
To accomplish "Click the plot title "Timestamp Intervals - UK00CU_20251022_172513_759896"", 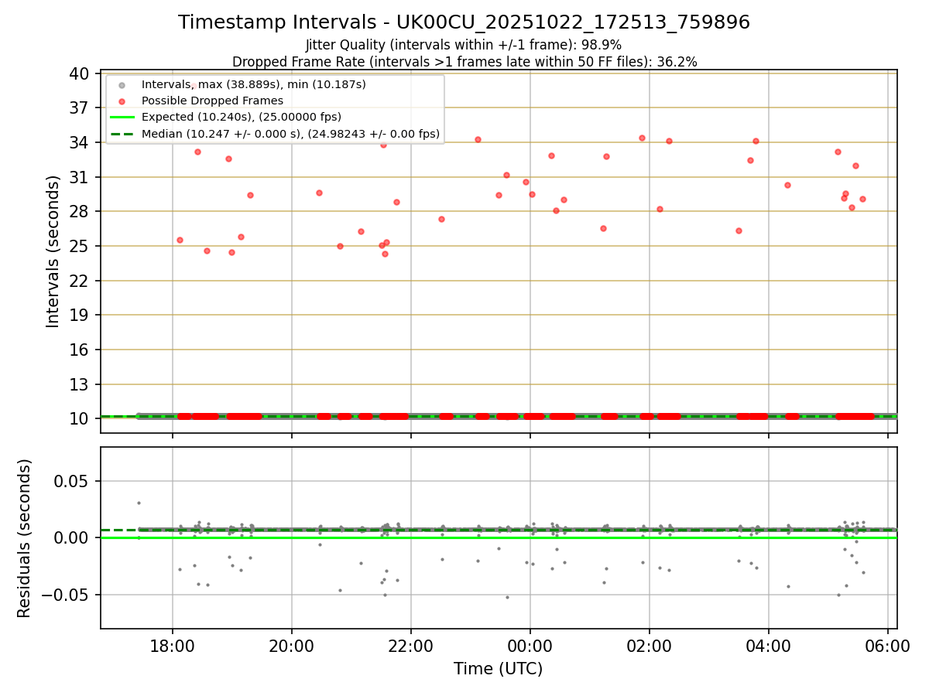I will pos(464,22).
